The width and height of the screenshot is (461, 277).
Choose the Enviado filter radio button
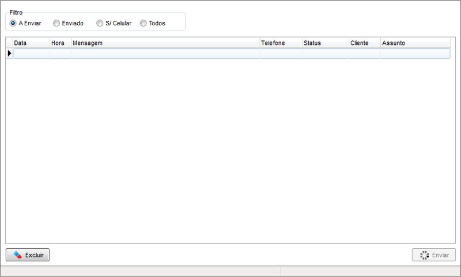[x=56, y=23]
